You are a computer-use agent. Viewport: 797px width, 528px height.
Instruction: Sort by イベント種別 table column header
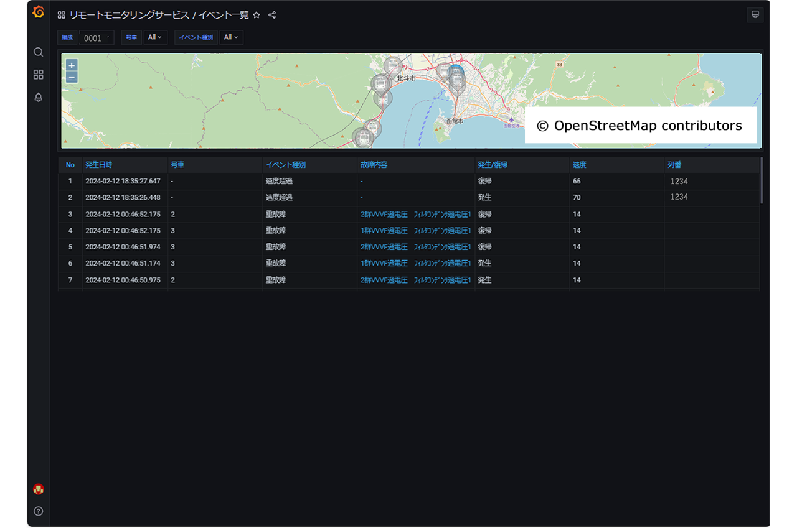coord(286,165)
